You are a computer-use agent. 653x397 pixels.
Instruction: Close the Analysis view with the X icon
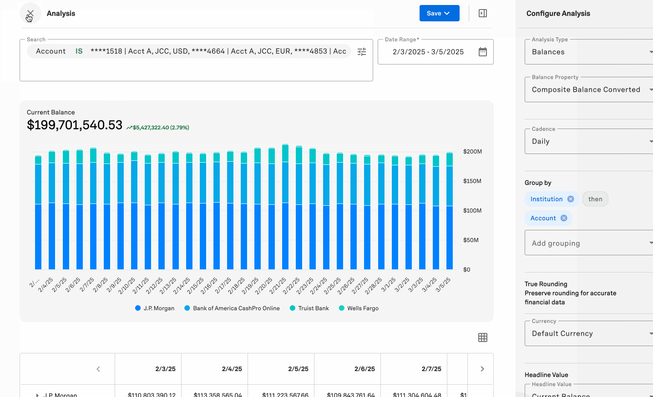coord(30,13)
